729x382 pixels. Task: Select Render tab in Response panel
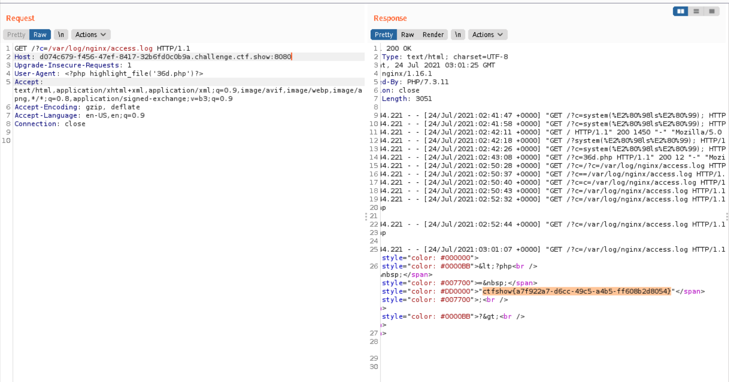coord(433,34)
